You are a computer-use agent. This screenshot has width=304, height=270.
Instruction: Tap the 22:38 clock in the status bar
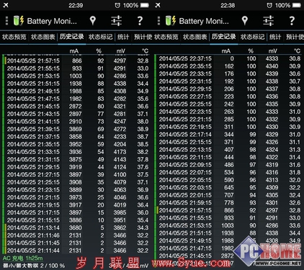click(x=228, y=5)
